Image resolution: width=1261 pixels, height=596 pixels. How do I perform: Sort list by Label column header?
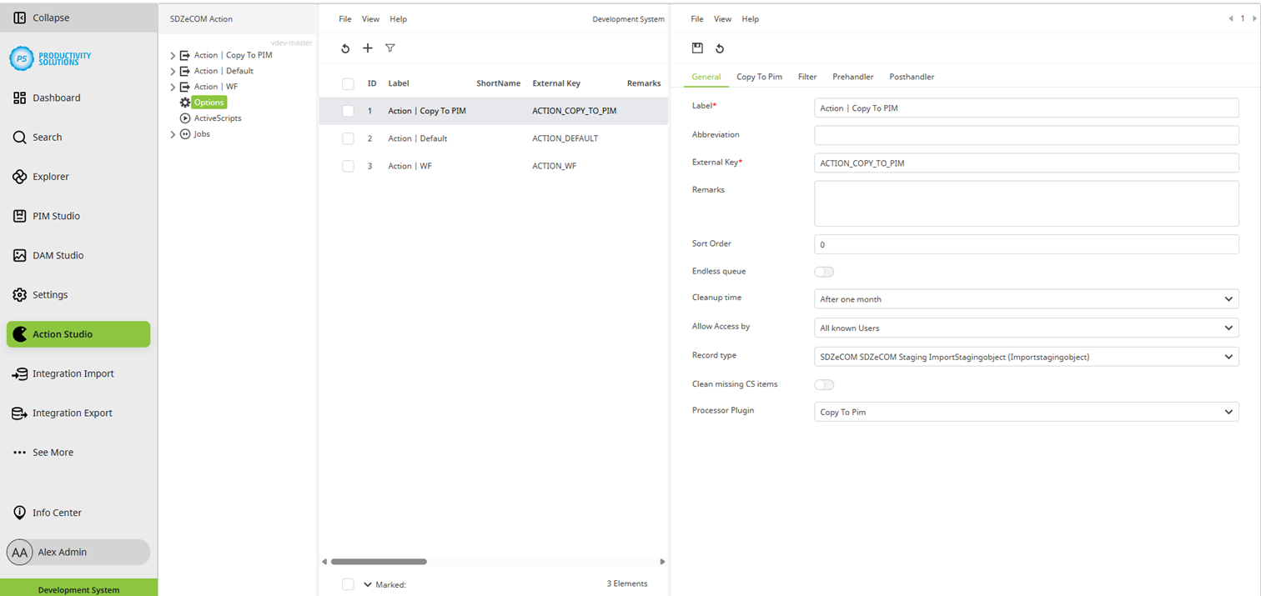tap(399, 83)
